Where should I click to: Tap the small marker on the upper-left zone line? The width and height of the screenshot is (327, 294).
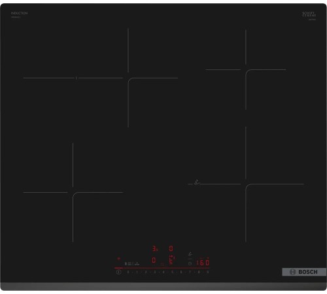(x=76, y=78)
